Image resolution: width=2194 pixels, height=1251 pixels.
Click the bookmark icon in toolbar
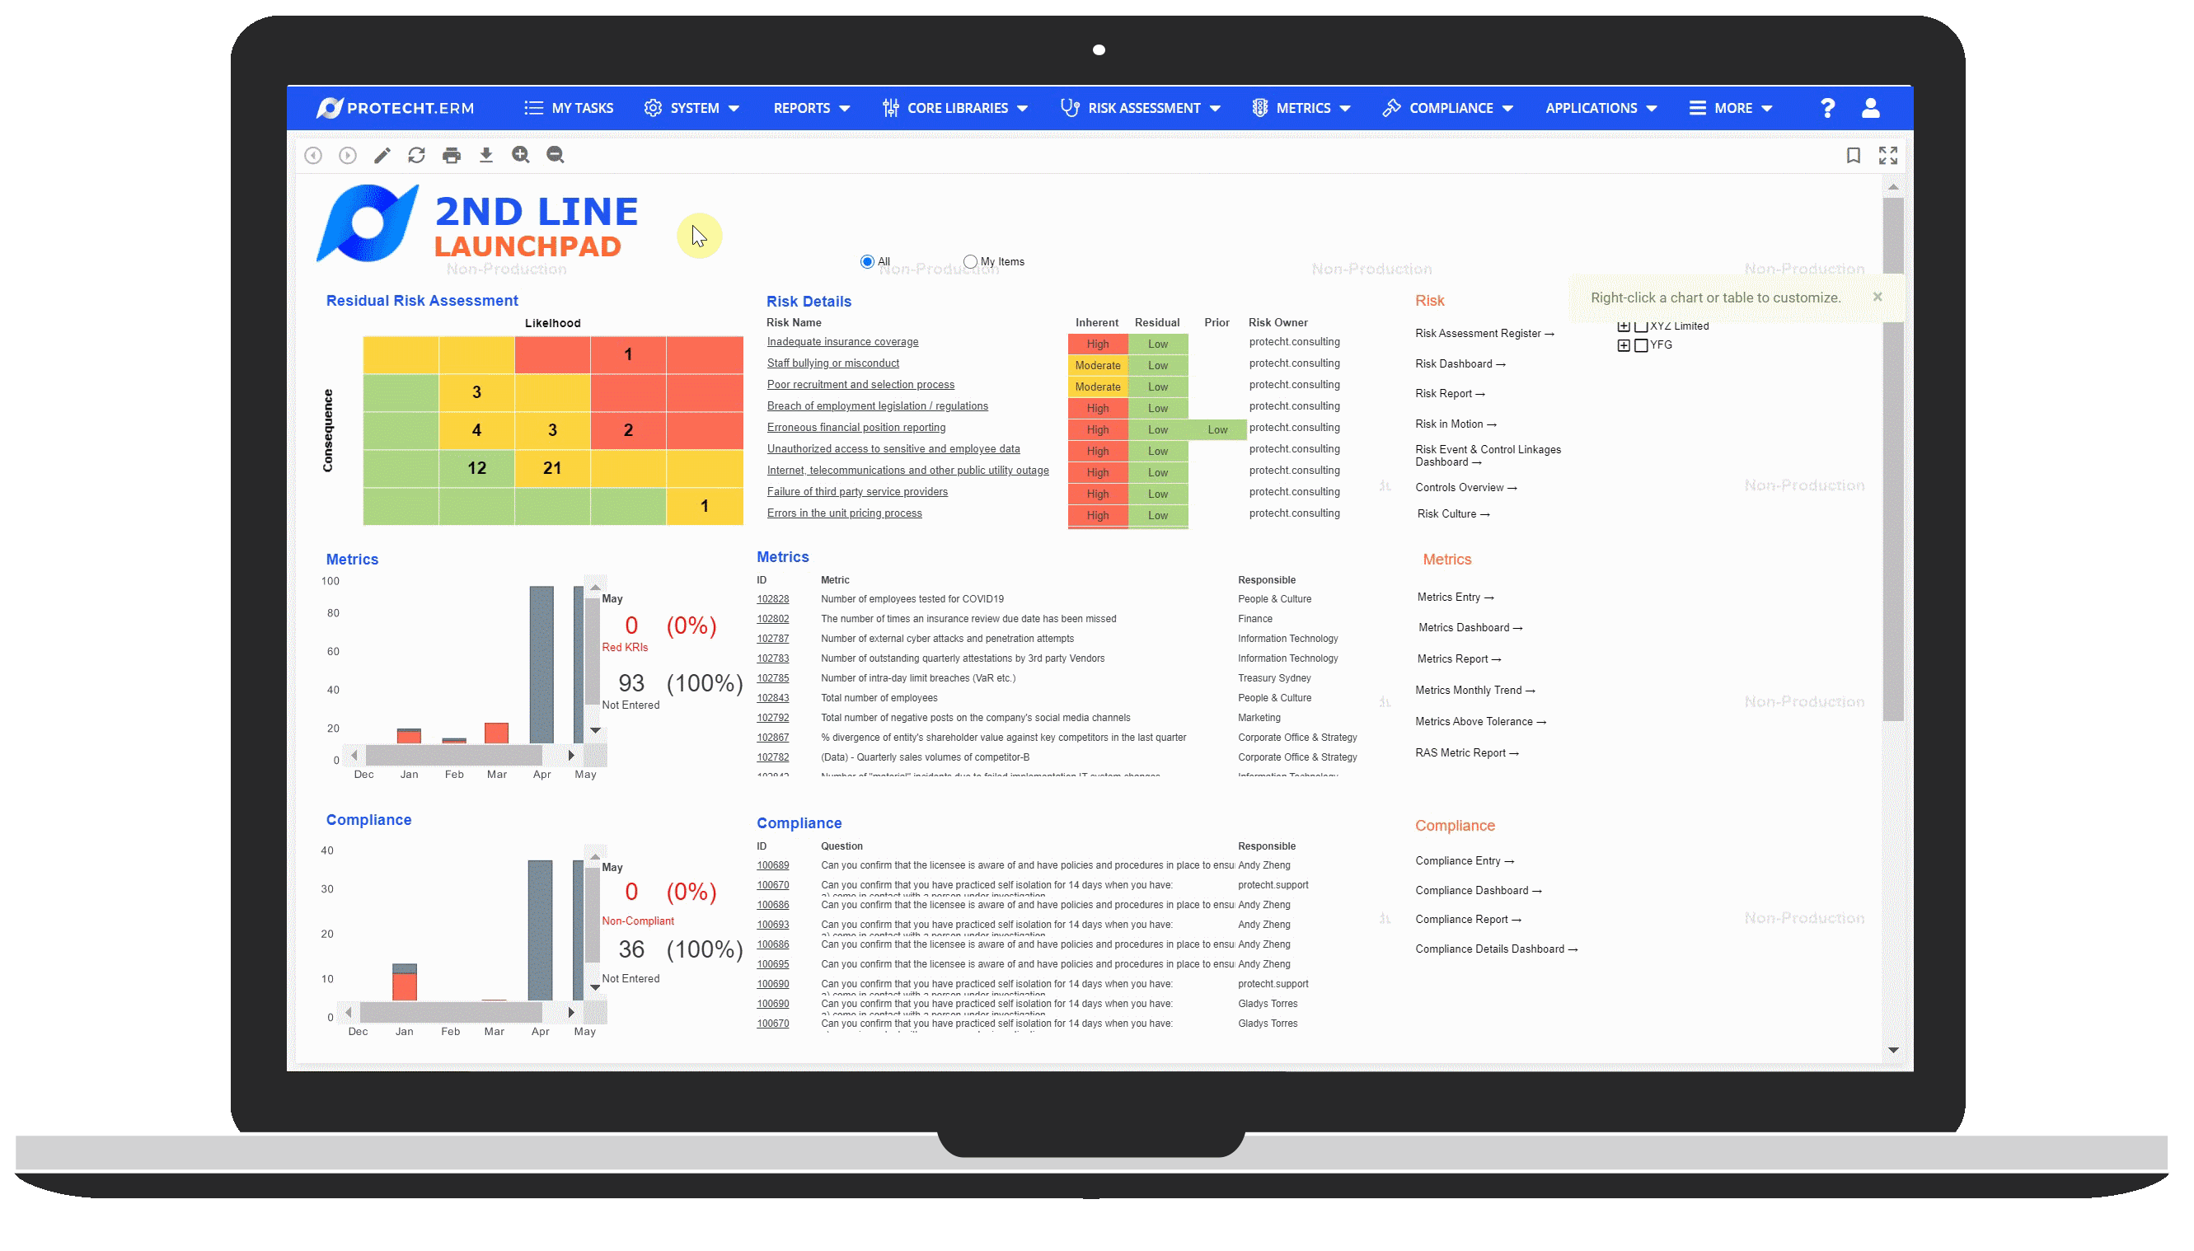pyautogui.click(x=1852, y=155)
